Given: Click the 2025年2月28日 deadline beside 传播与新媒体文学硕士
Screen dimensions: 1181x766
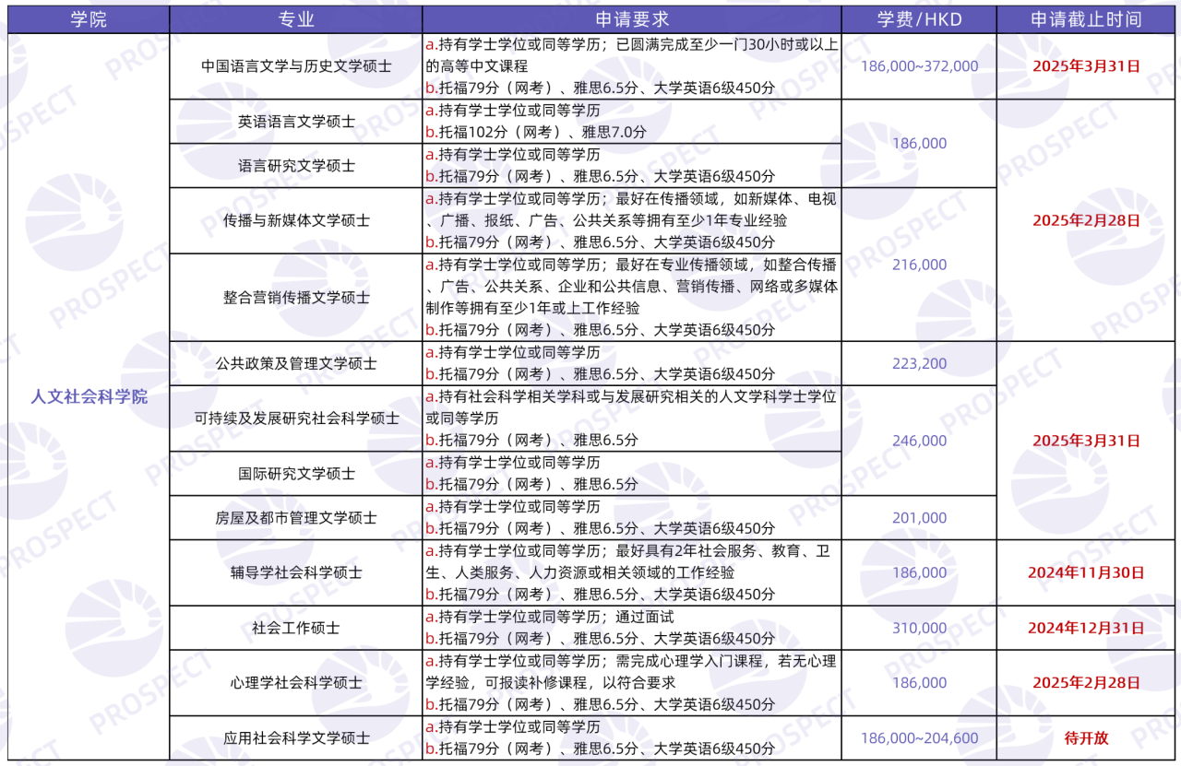Looking at the screenshot, I should point(1086,220).
